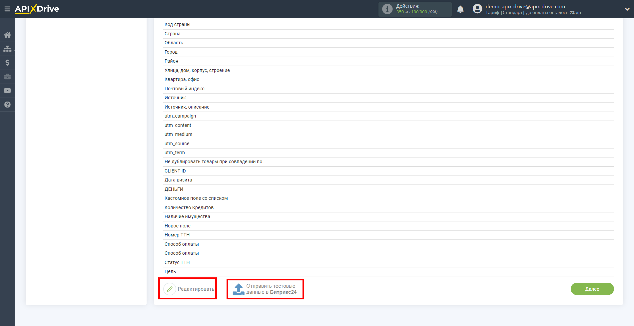The height and width of the screenshot is (326, 634).
Task: Select the Почтовый индекс row
Action: click(x=388, y=89)
